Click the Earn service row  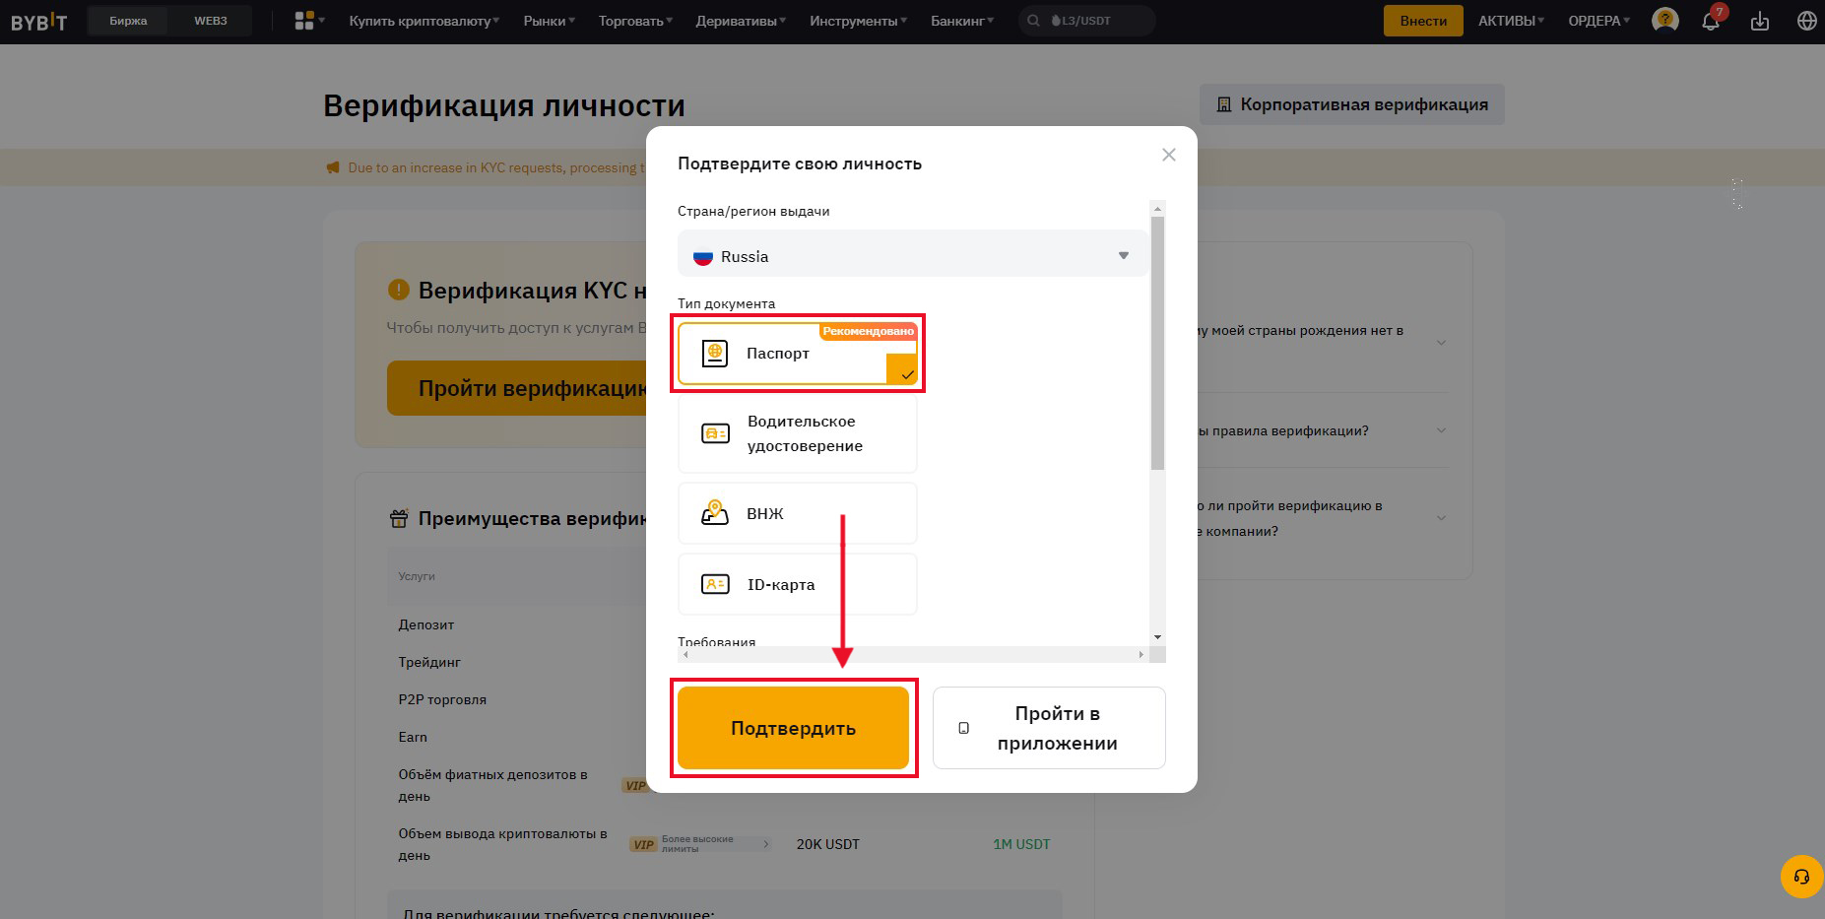413,737
